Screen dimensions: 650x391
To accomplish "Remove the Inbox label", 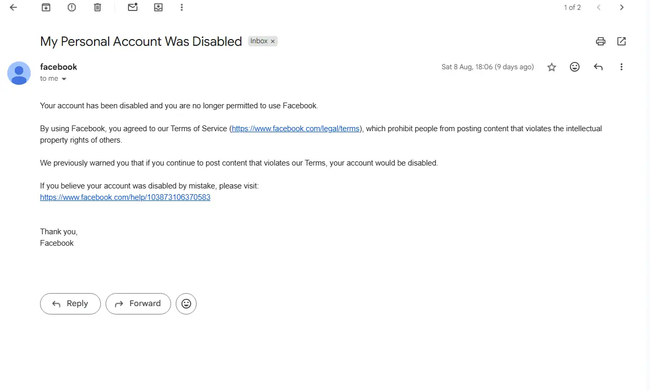I will (x=272, y=41).
